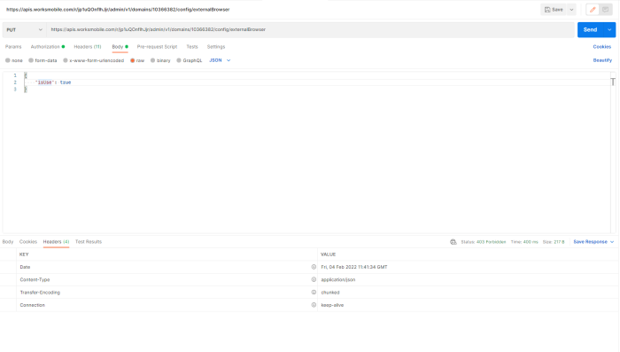
Task: Open the Pre-request Script tab
Action: coord(157,47)
